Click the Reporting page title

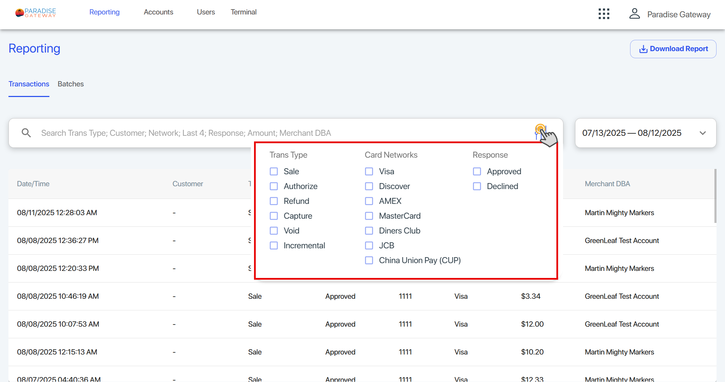pyautogui.click(x=34, y=48)
